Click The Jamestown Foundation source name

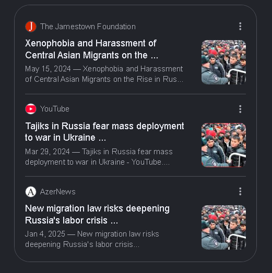click(88, 27)
